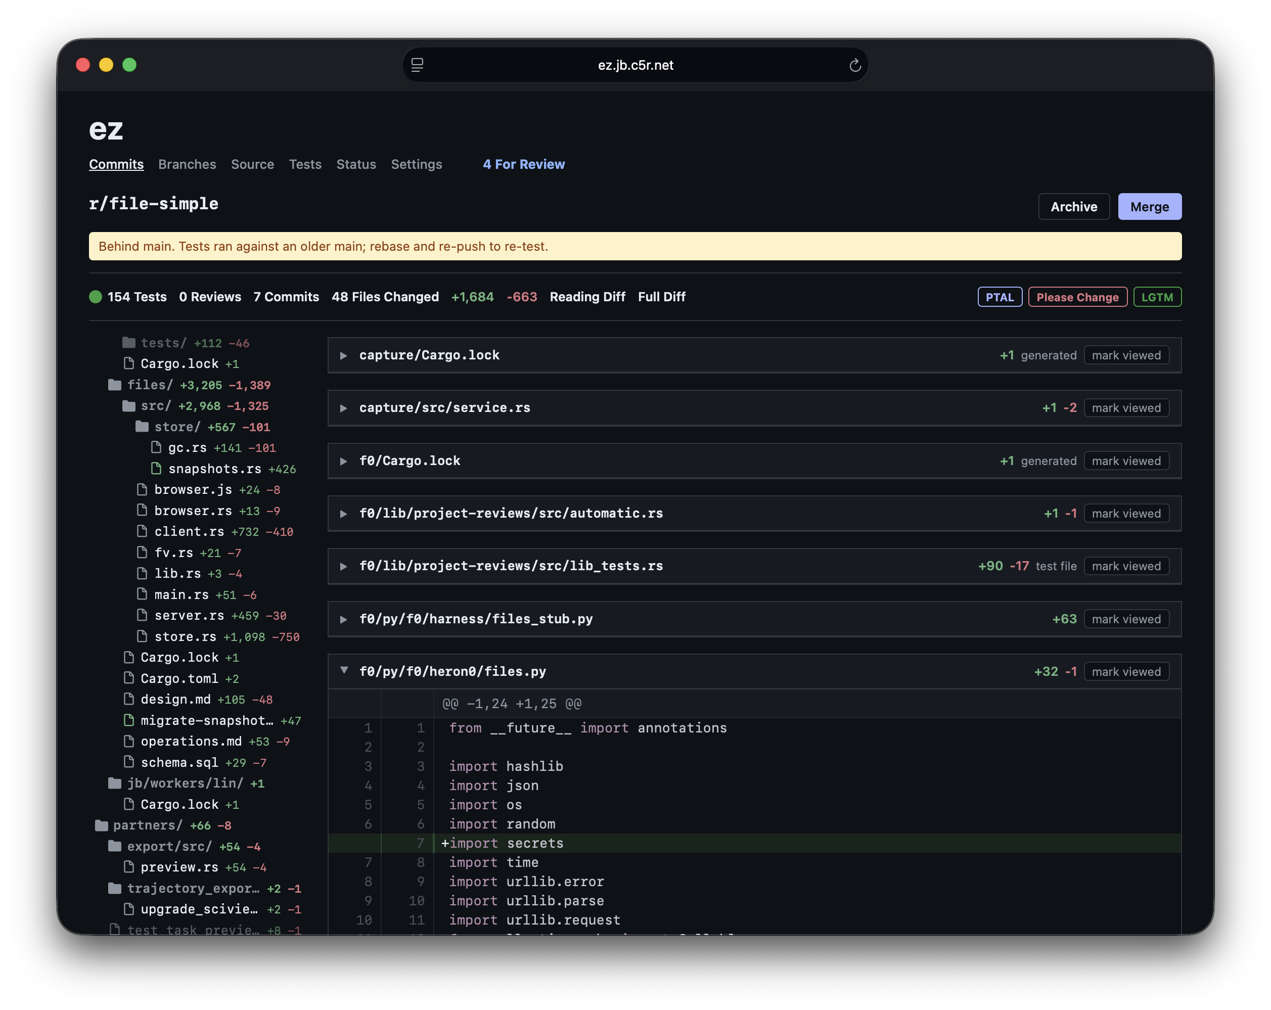
Task: Expand the files_stub.py diff
Action: [x=343, y=619]
